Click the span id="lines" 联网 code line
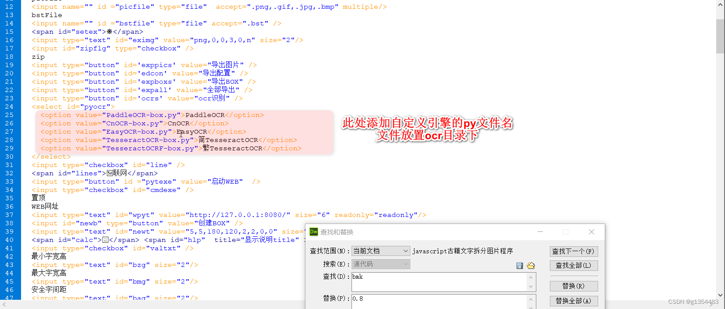 [94, 173]
